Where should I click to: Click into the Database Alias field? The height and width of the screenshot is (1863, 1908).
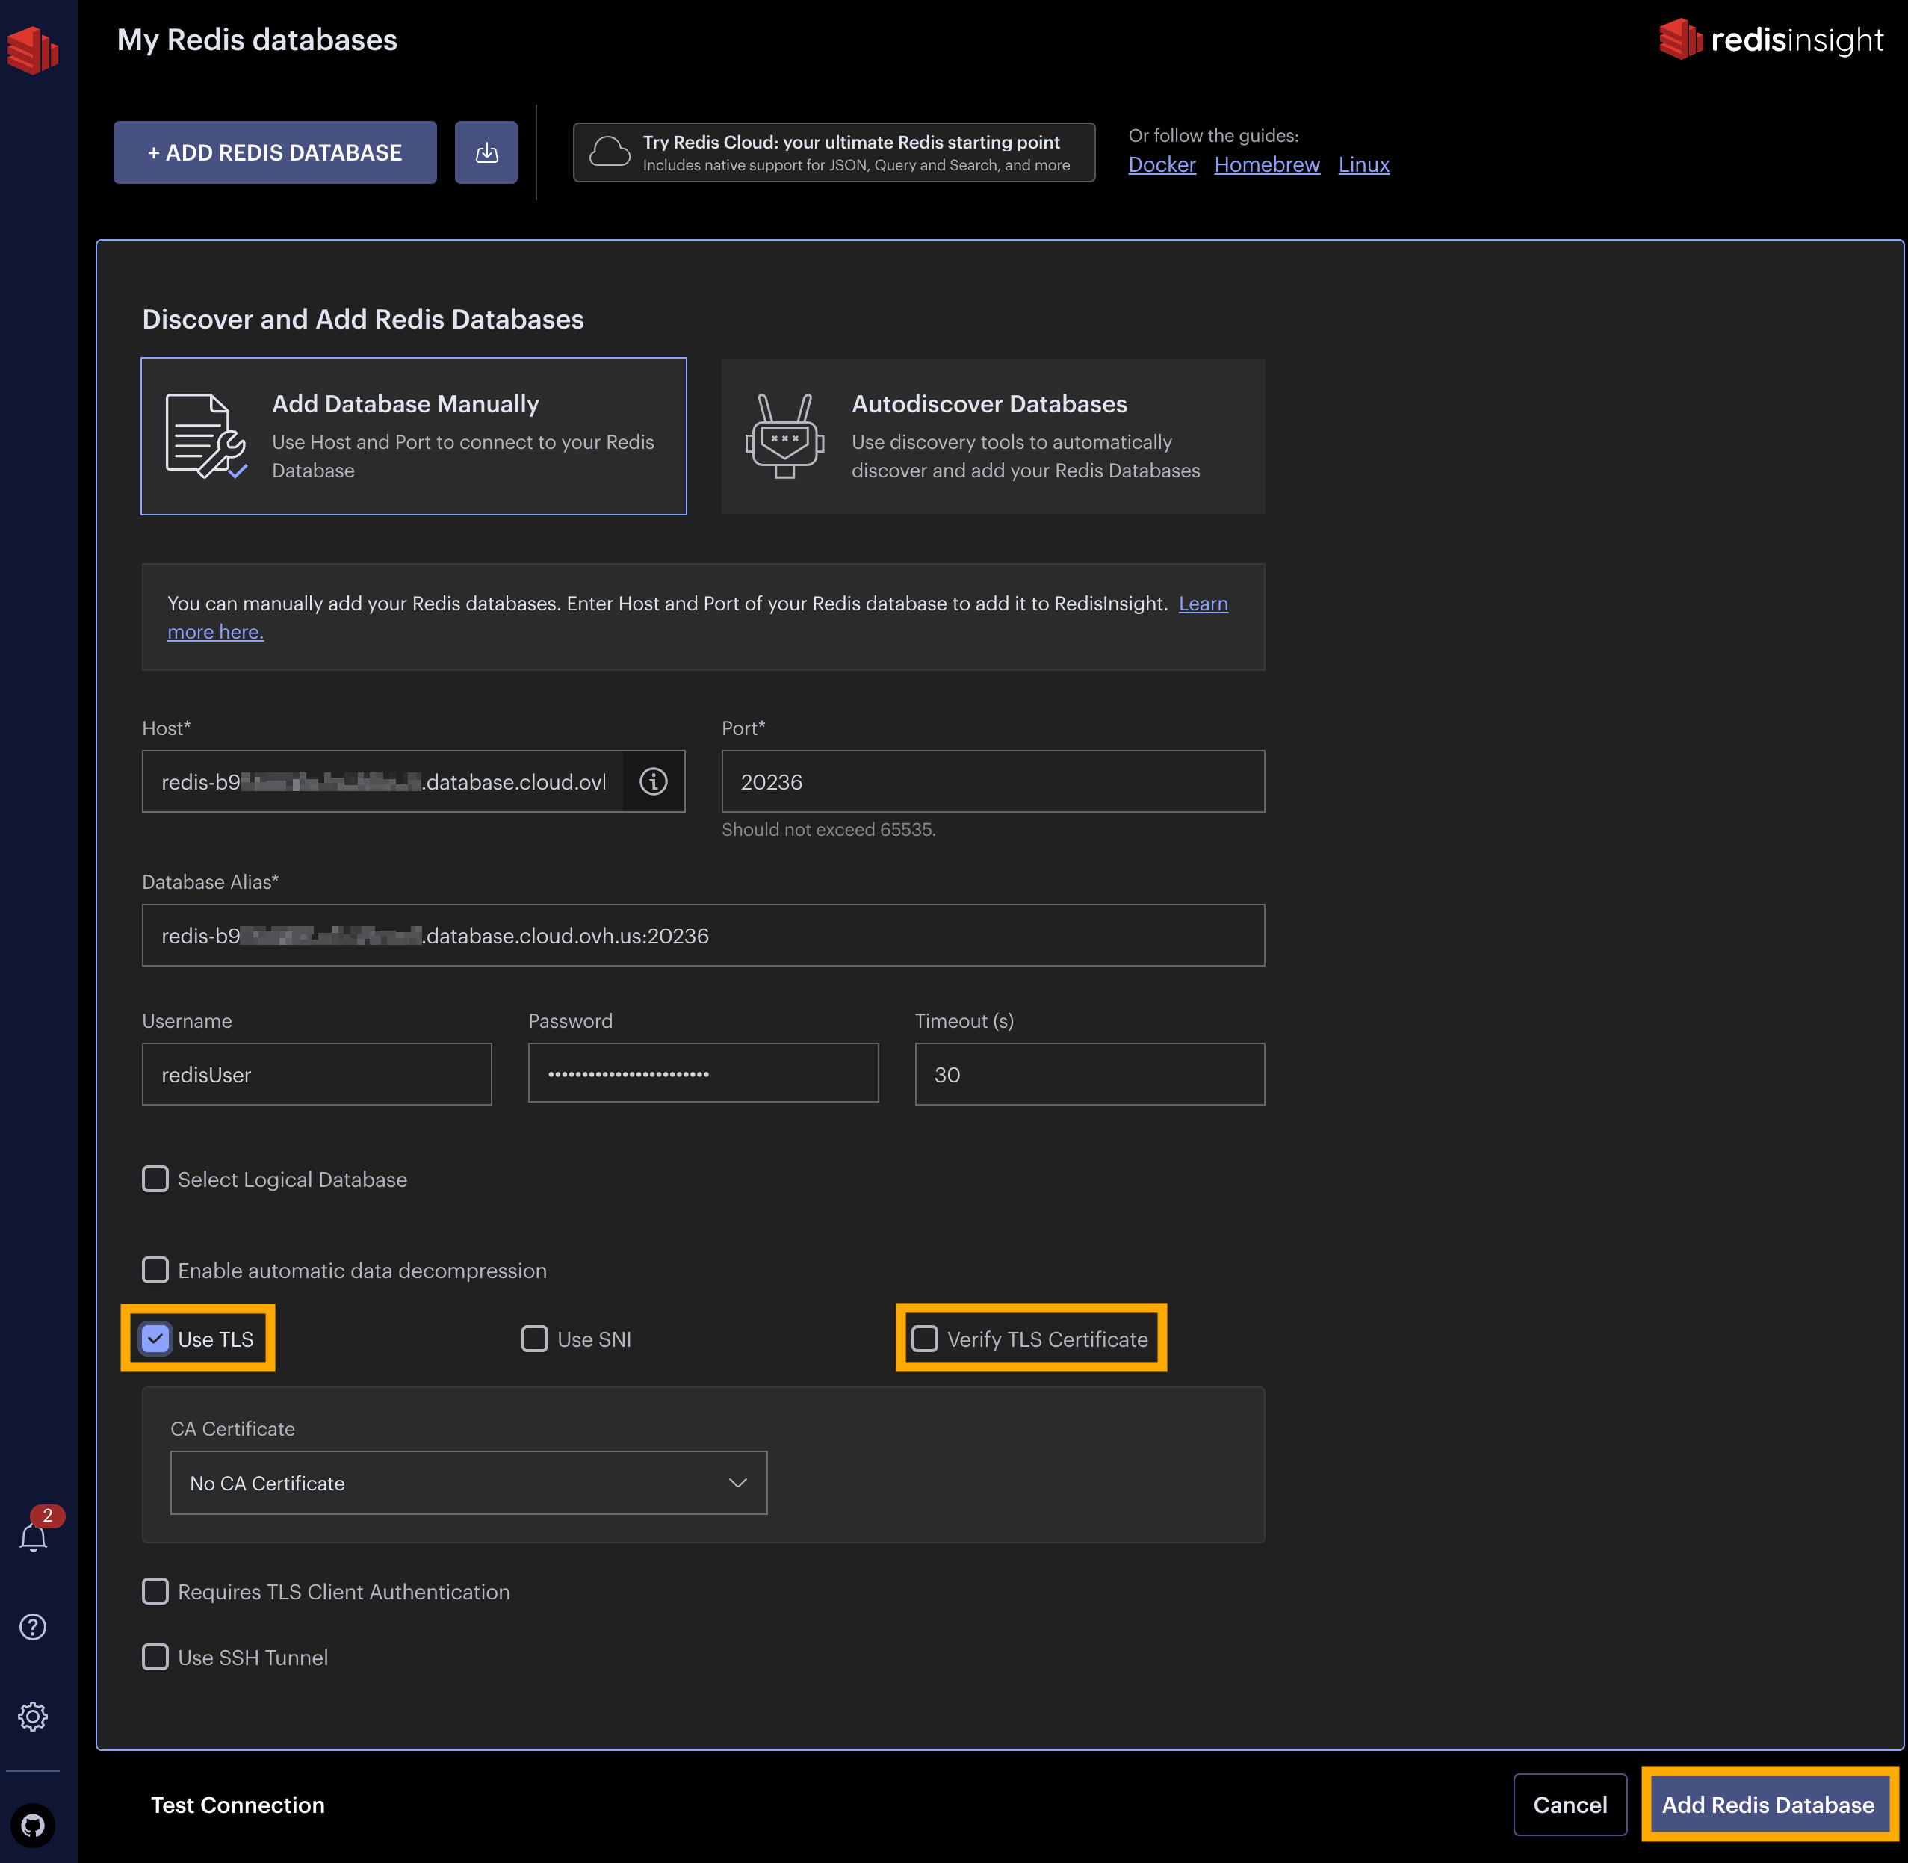704,935
